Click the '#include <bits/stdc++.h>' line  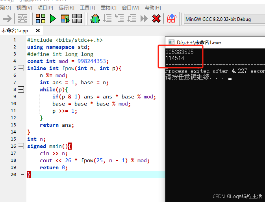click(65, 40)
